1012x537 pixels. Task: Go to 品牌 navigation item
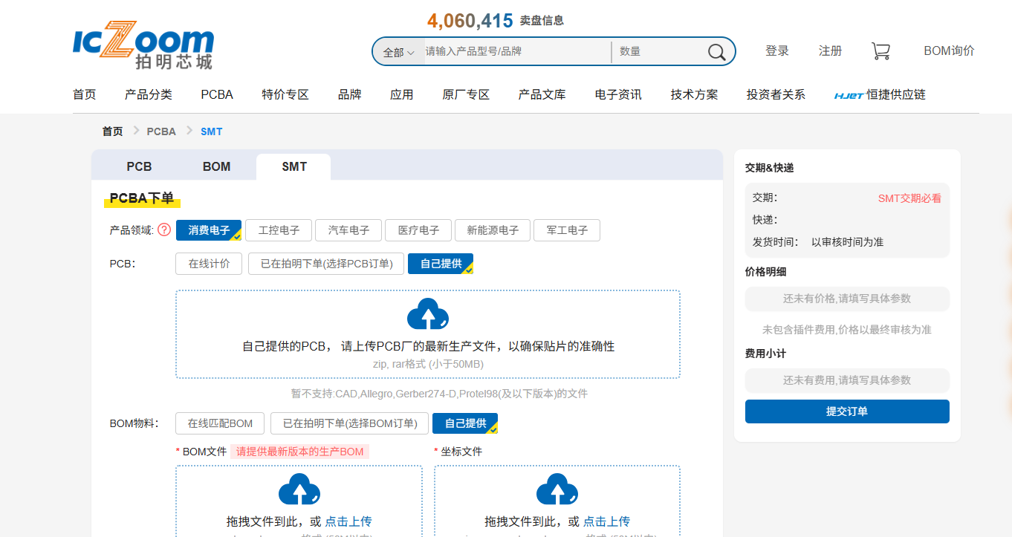coord(350,95)
